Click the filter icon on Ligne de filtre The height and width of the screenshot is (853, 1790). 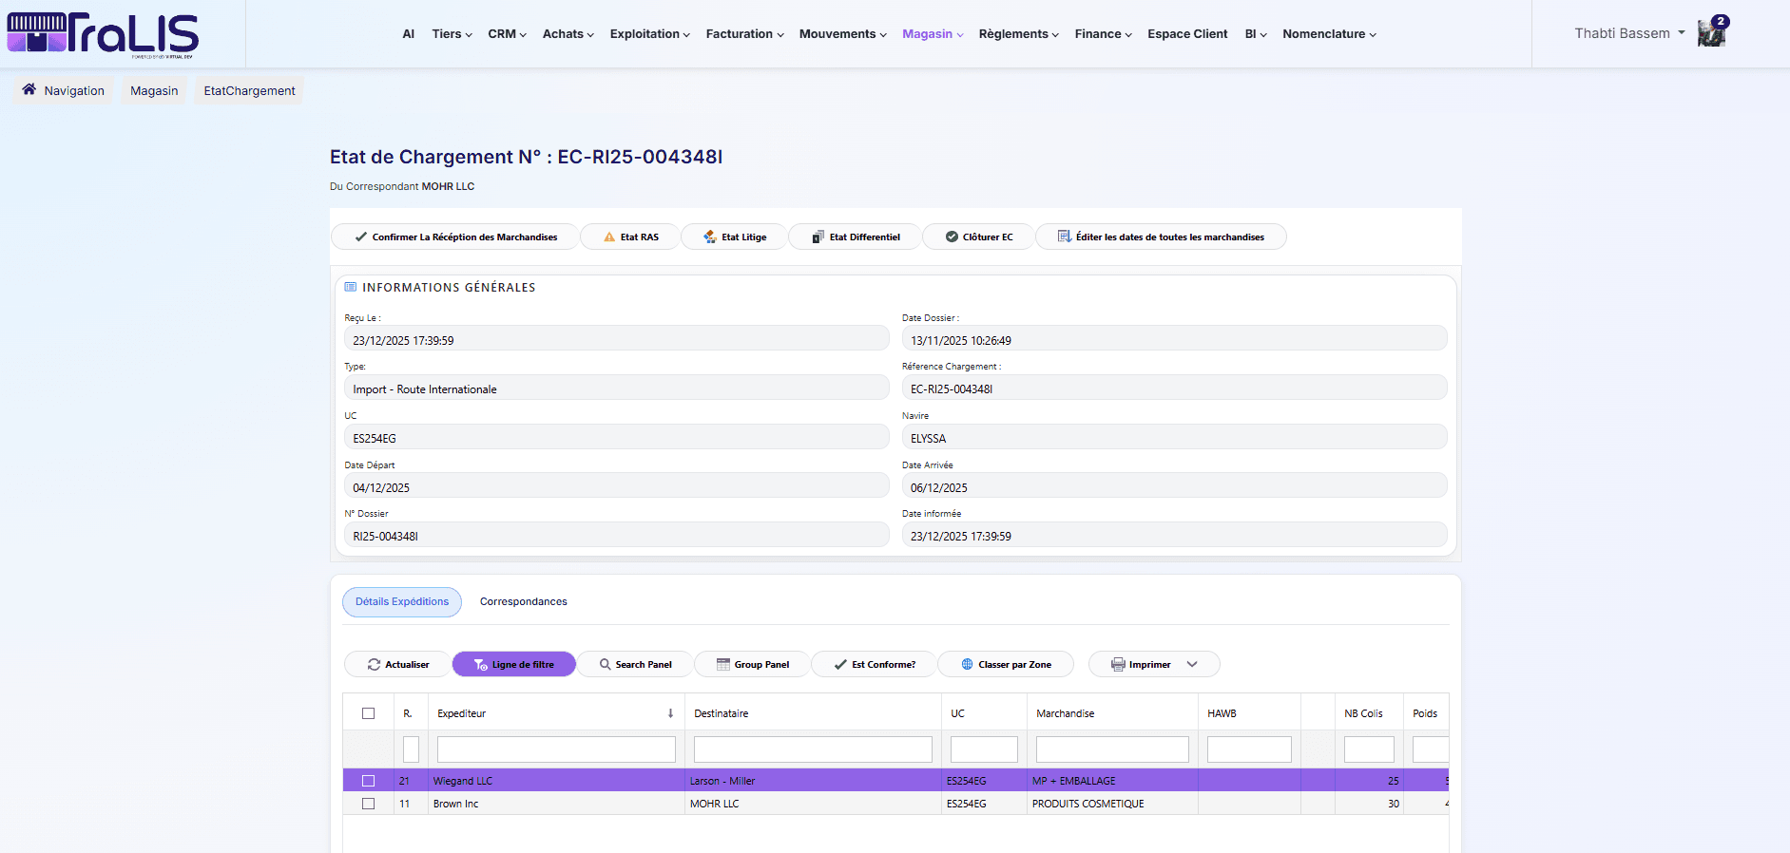[481, 665]
